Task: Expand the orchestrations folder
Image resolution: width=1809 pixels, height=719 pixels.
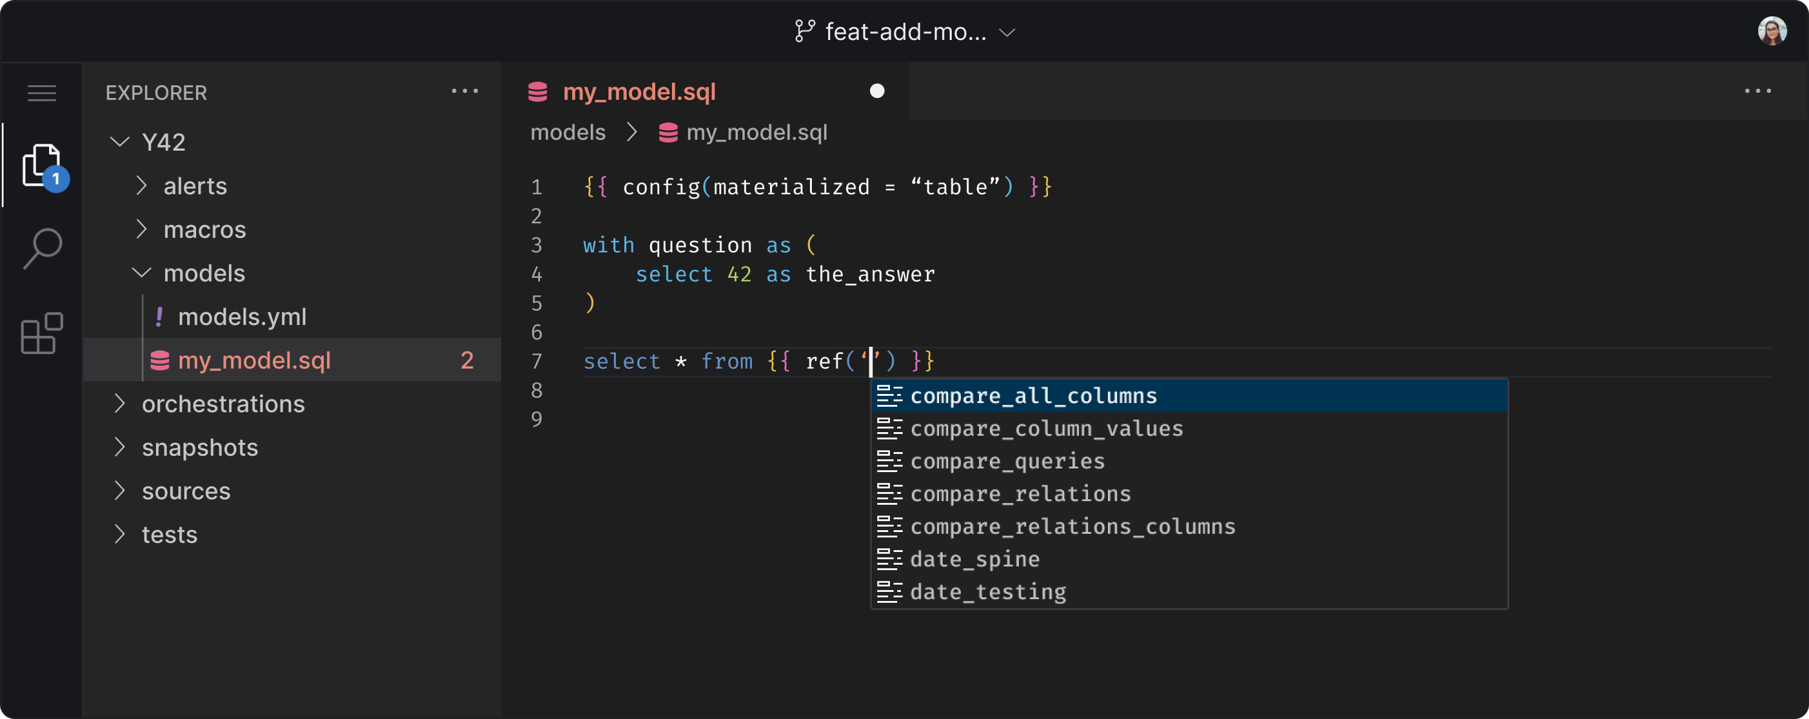Action: point(223,404)
